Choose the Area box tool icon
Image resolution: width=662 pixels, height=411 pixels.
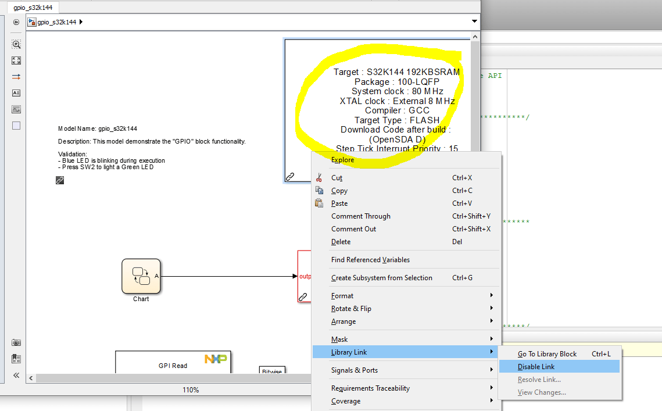tap(16, 125)
